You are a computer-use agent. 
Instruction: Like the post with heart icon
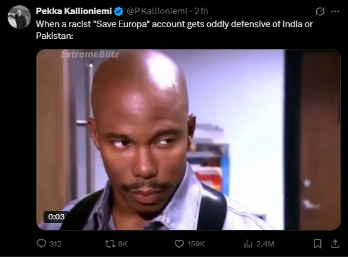coord(179,243)
